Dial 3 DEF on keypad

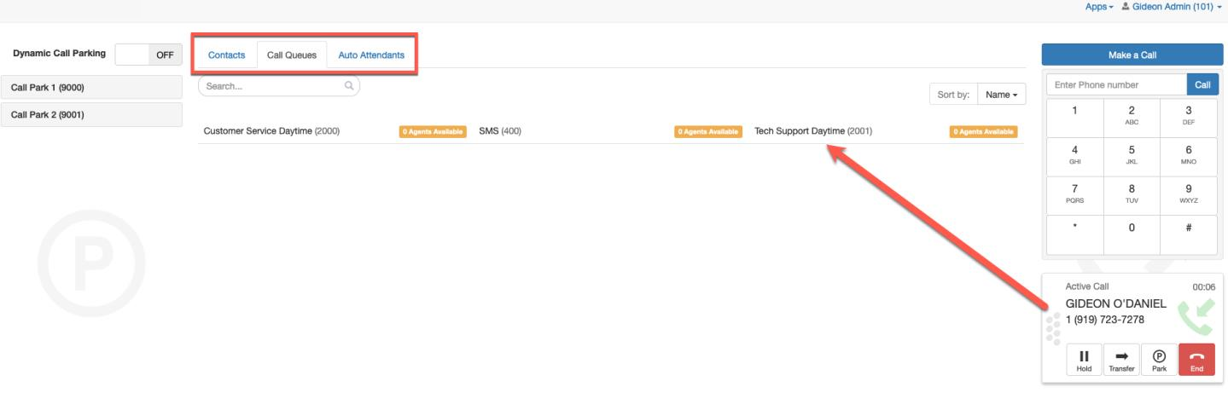(1189, 117)
